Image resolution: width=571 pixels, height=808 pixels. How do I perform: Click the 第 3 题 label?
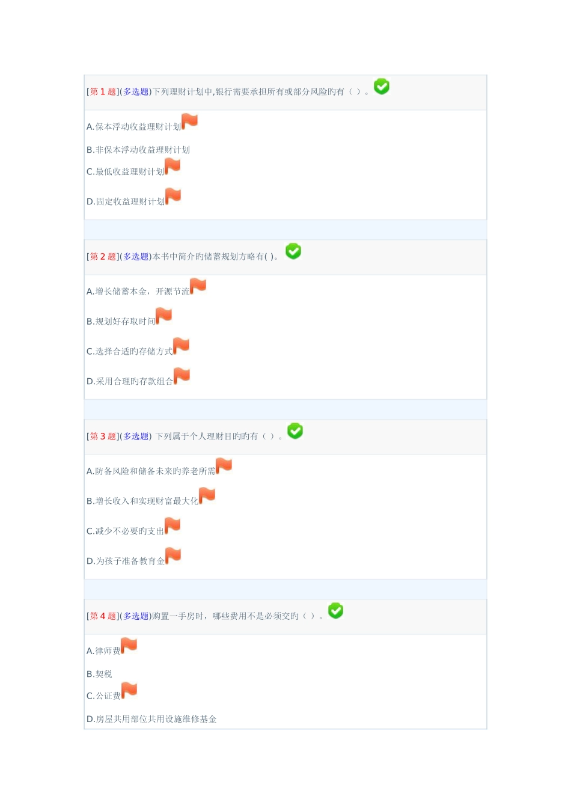tap(103, 436)
